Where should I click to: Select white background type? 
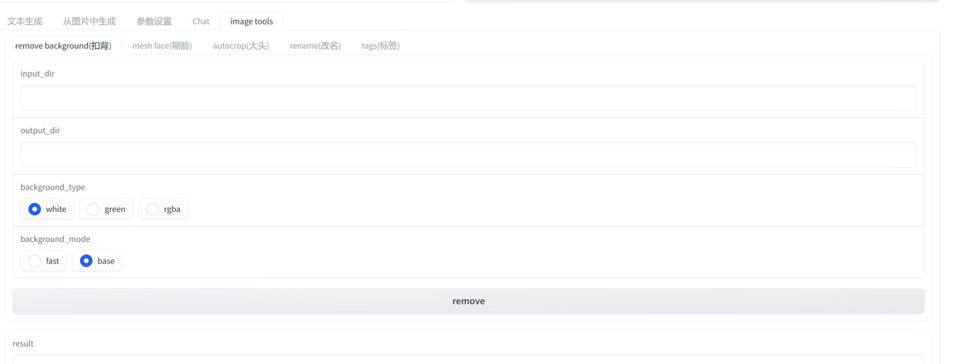pos(47,209)
